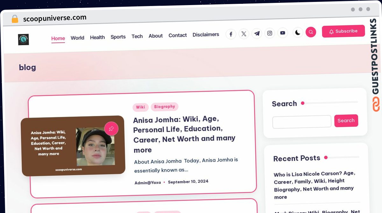Toggle dark mode with the moon icon
382x213 pixels.
(x=298, y=32)
